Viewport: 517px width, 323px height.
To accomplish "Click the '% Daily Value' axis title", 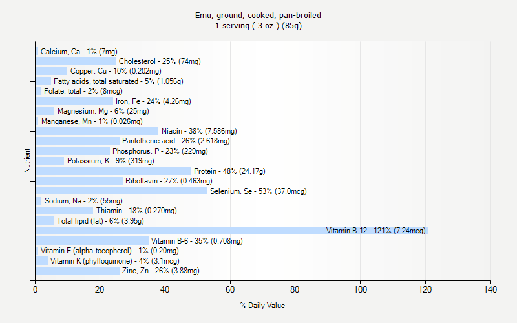I will pyautogui.click(x=262, y=306).
